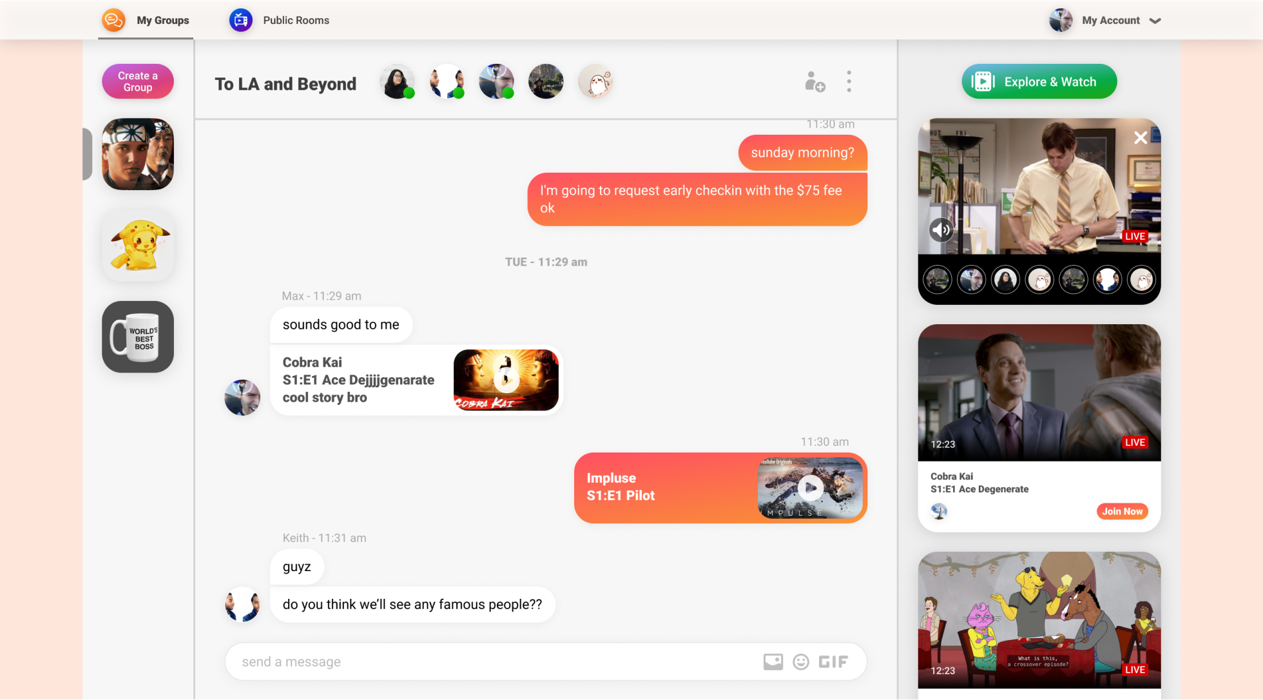Open the Pikachu group icon
This screenshot has width=1263, height=700.
point(138,246)
